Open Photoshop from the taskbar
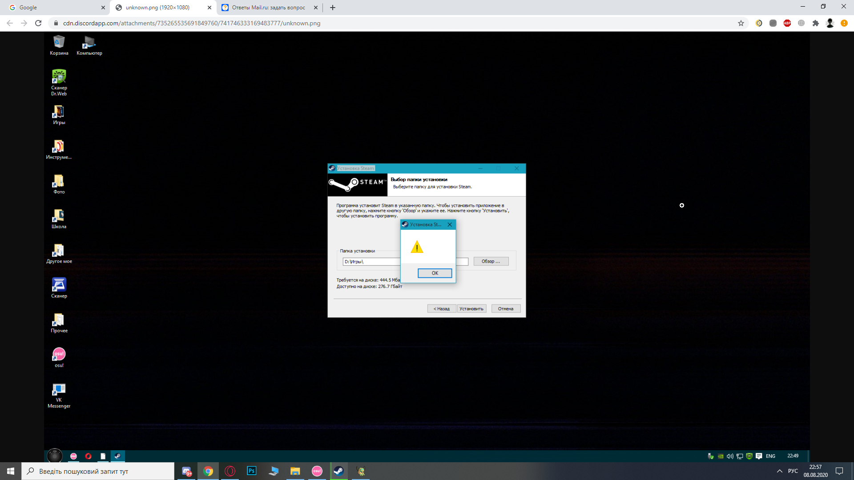This screenshot has width=854, height=480. 252,471
